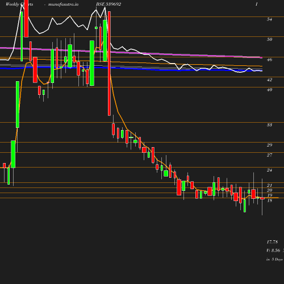Screen dimensions: 284x284
Task: Click the 'V: 3.56' volume value
Action: pyautogui.click(x=273, y=250)
